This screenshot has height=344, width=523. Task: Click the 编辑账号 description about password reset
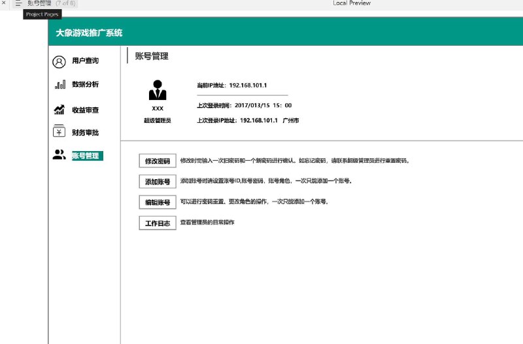click(254, 201)
